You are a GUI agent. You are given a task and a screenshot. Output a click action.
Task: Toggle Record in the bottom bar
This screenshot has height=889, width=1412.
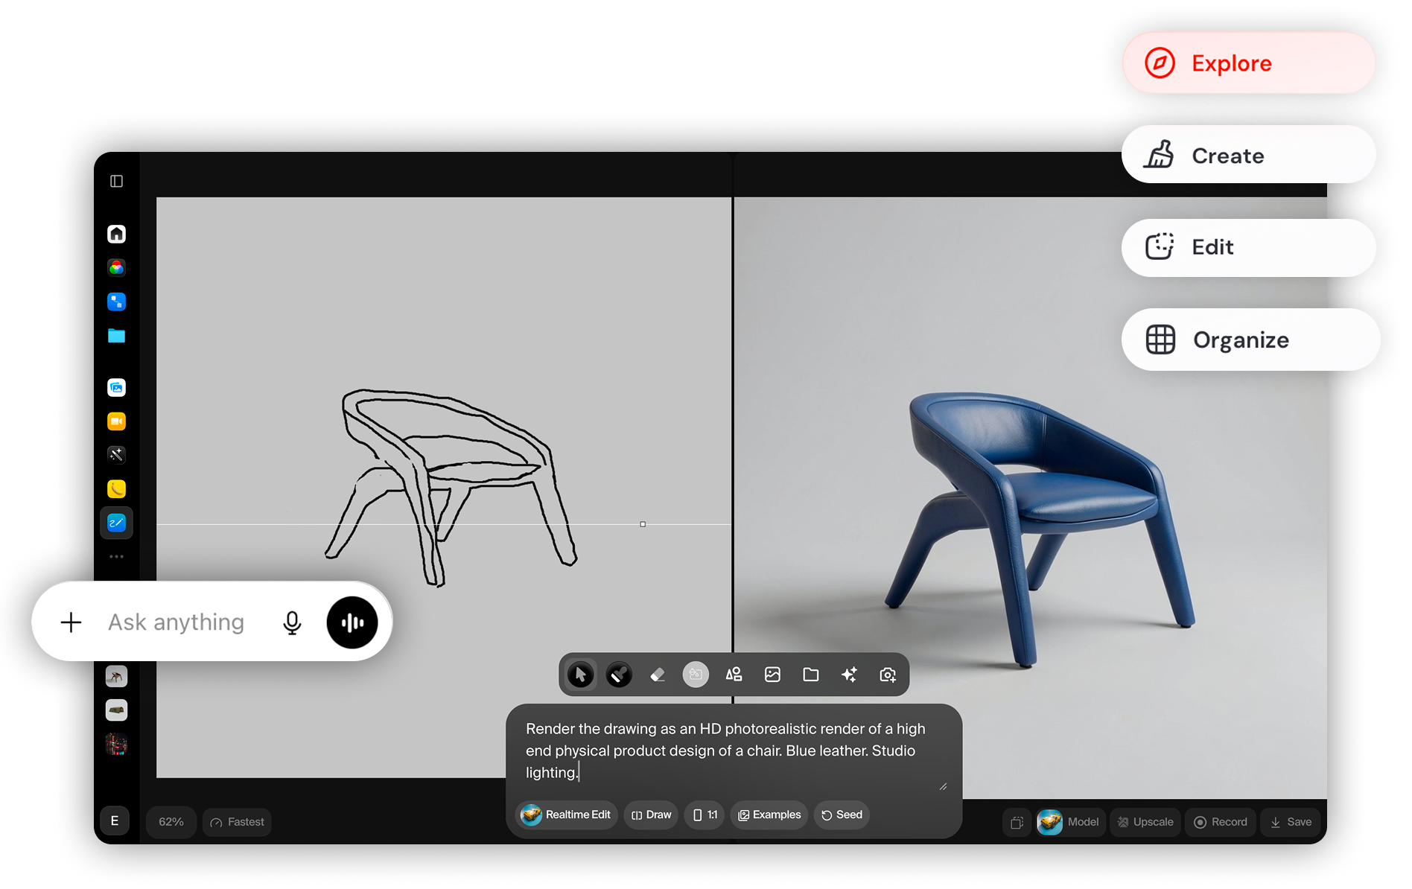[x=1221, y=822]
